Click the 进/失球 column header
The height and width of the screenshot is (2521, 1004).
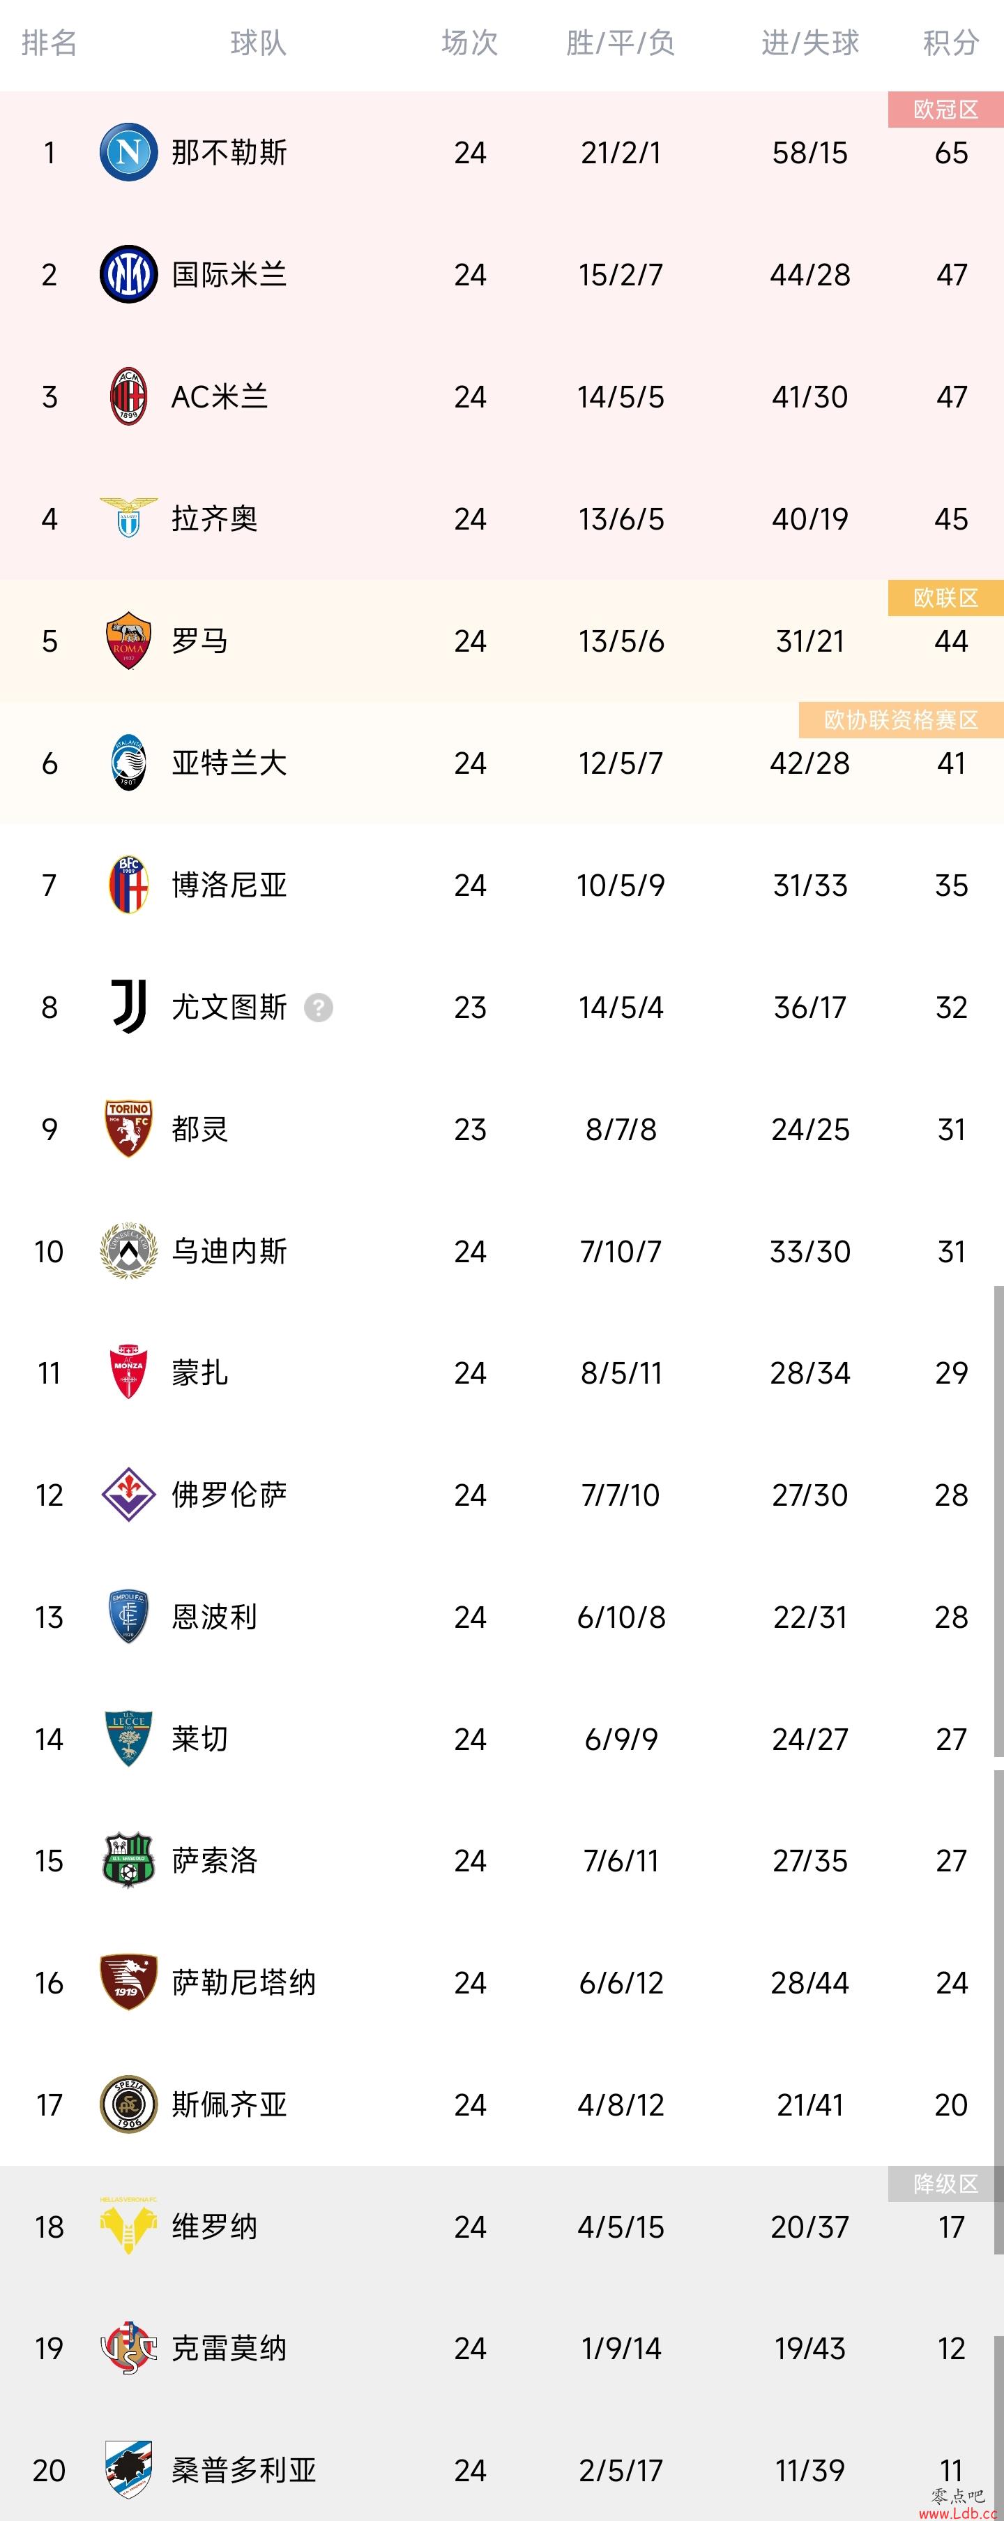[810, 42]
